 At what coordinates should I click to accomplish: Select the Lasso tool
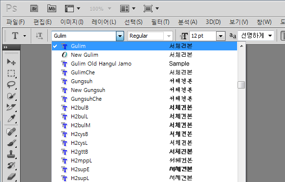pyautogui.click(x=11, y=85)
